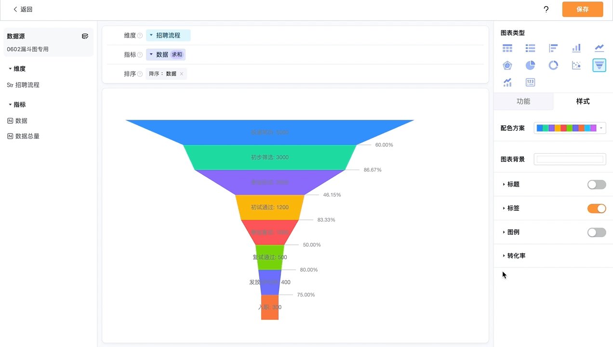The width and height of the screenshot is (613, 347).
Task: Choose the pie chart type icon
Action: click(530, 65)
